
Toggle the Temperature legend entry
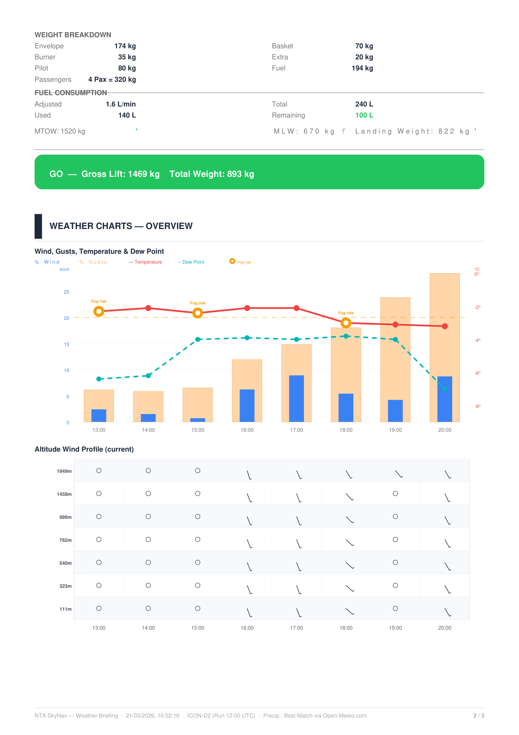pos(146,262)
